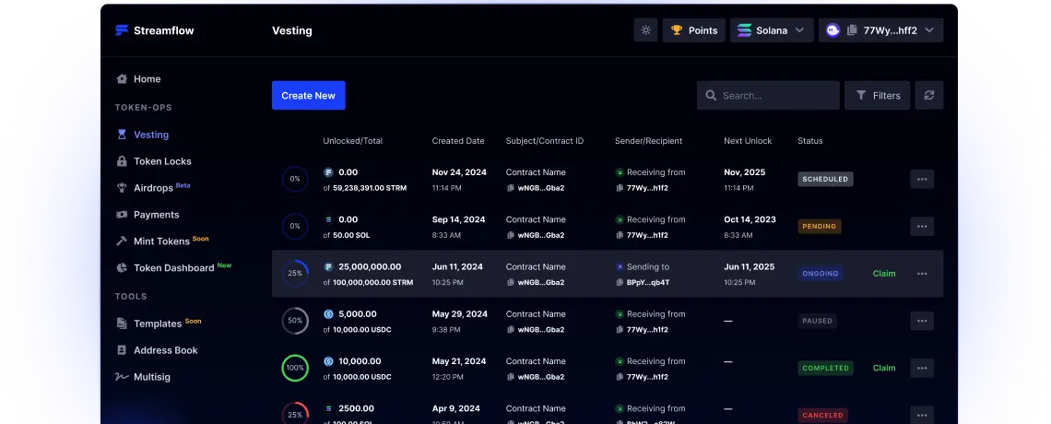
Task: Click the Address Book icon
Action: tap(122, 350)
